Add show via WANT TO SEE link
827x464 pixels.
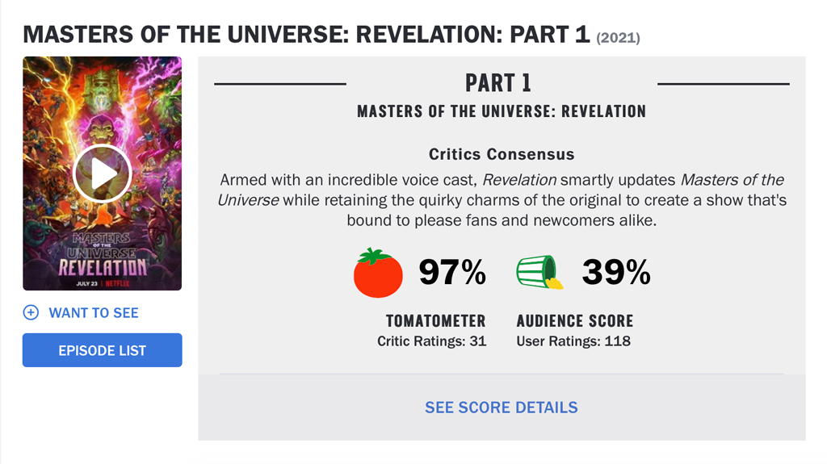pyautogui.click(x=94, y=312)
